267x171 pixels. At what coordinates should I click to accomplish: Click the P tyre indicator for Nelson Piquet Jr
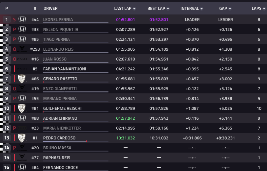(x=14, y=30)
